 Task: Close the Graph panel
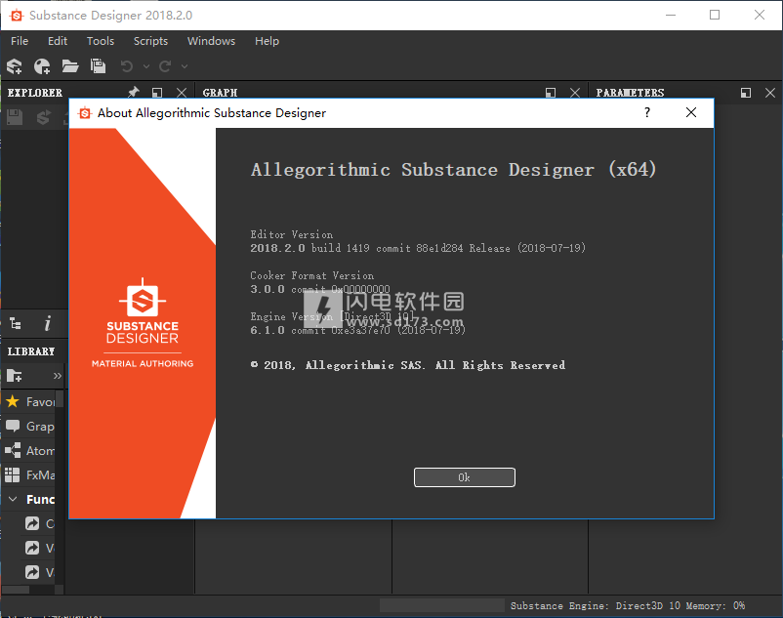tap(575, 93)
